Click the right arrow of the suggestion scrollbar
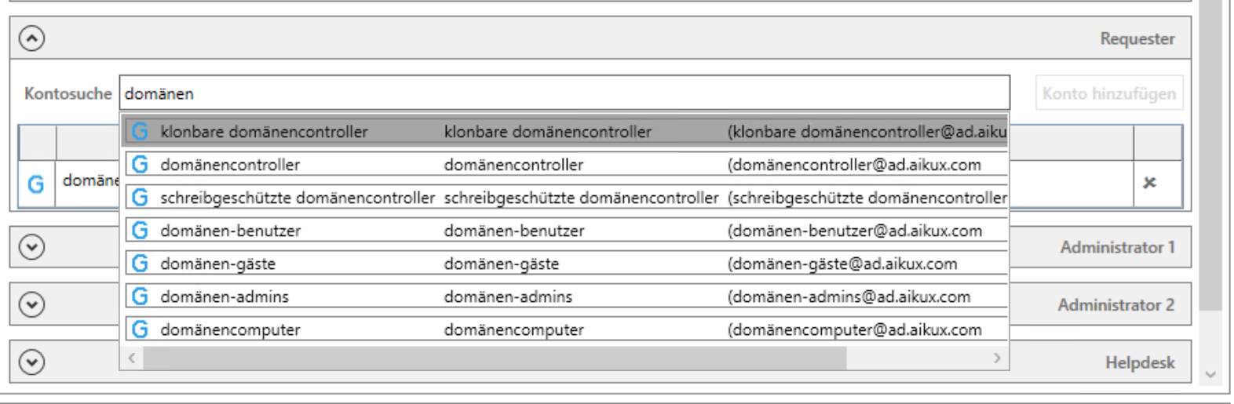Screen dimensions: 1234x404 (997, 358)
